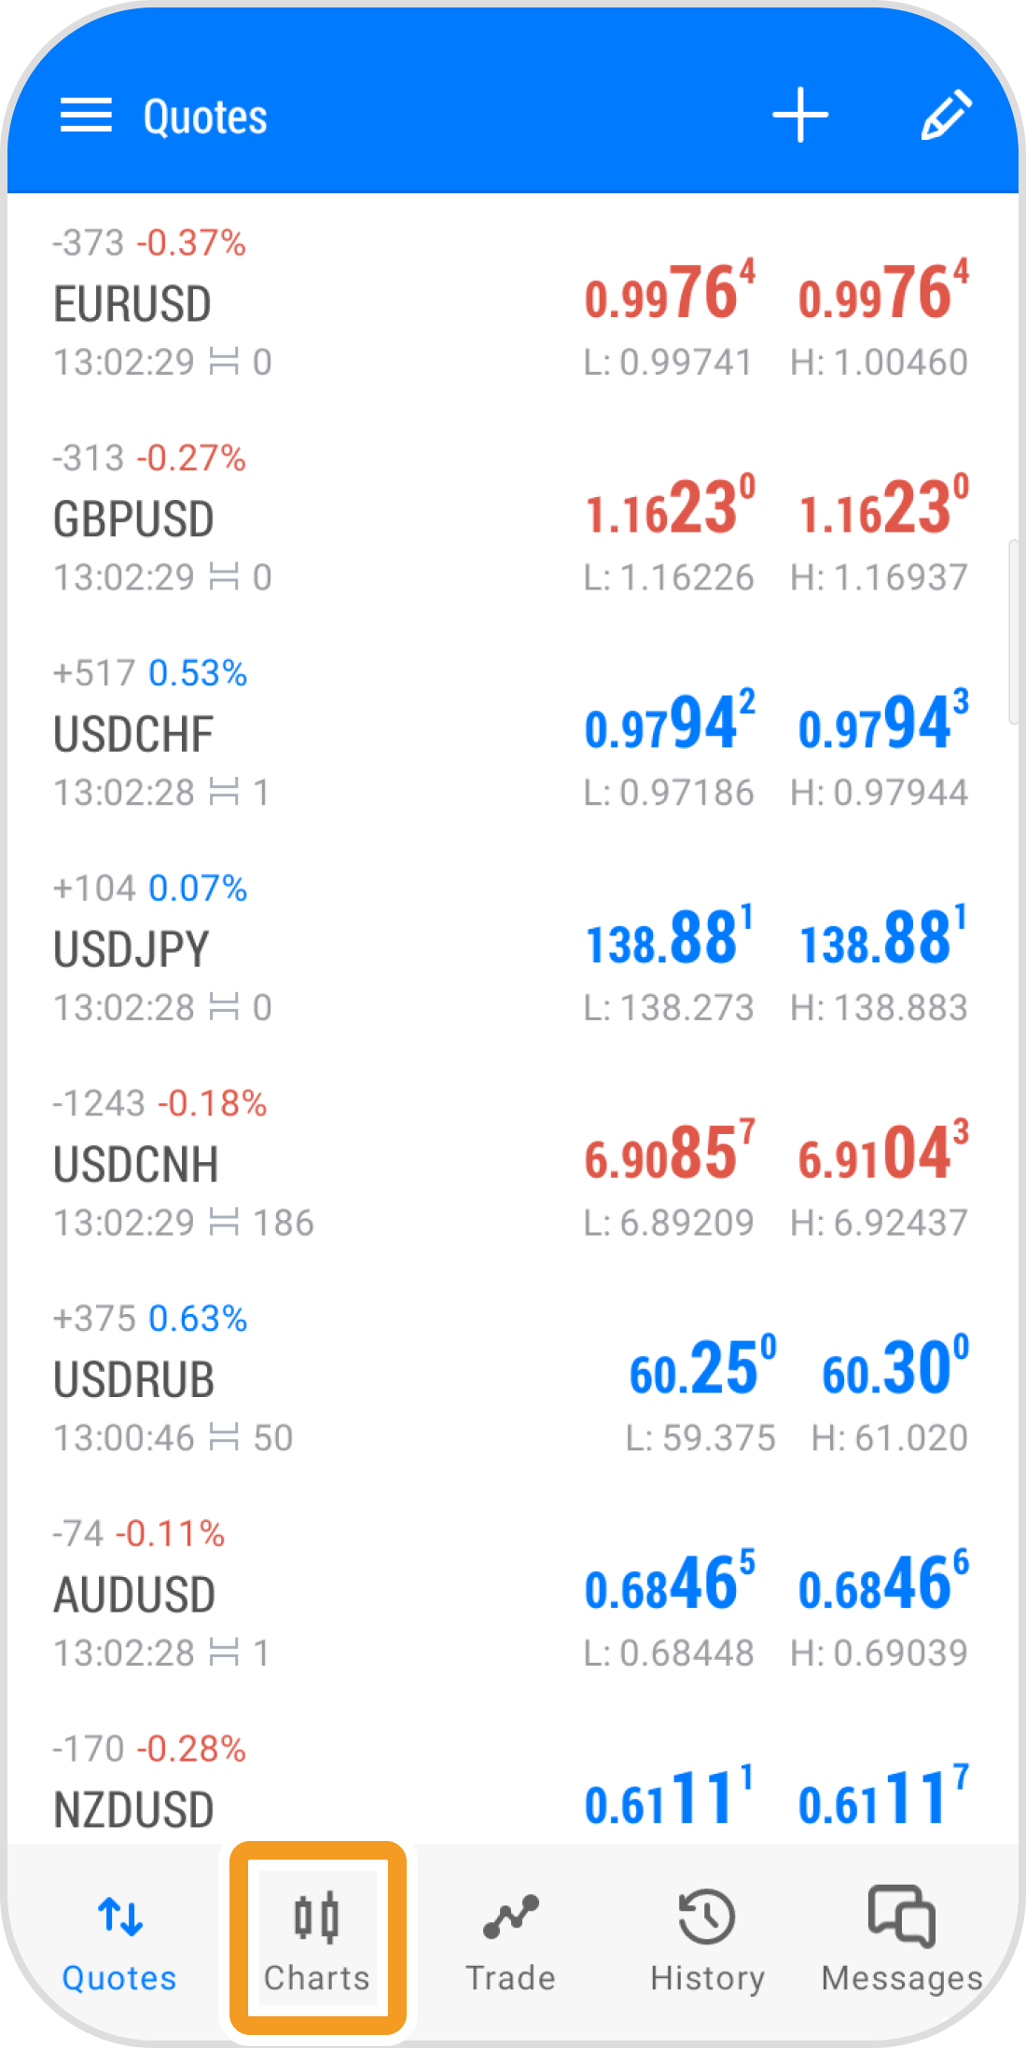Open the Charts tab
The image size is (1026, 2048).
click(317, 1936)
